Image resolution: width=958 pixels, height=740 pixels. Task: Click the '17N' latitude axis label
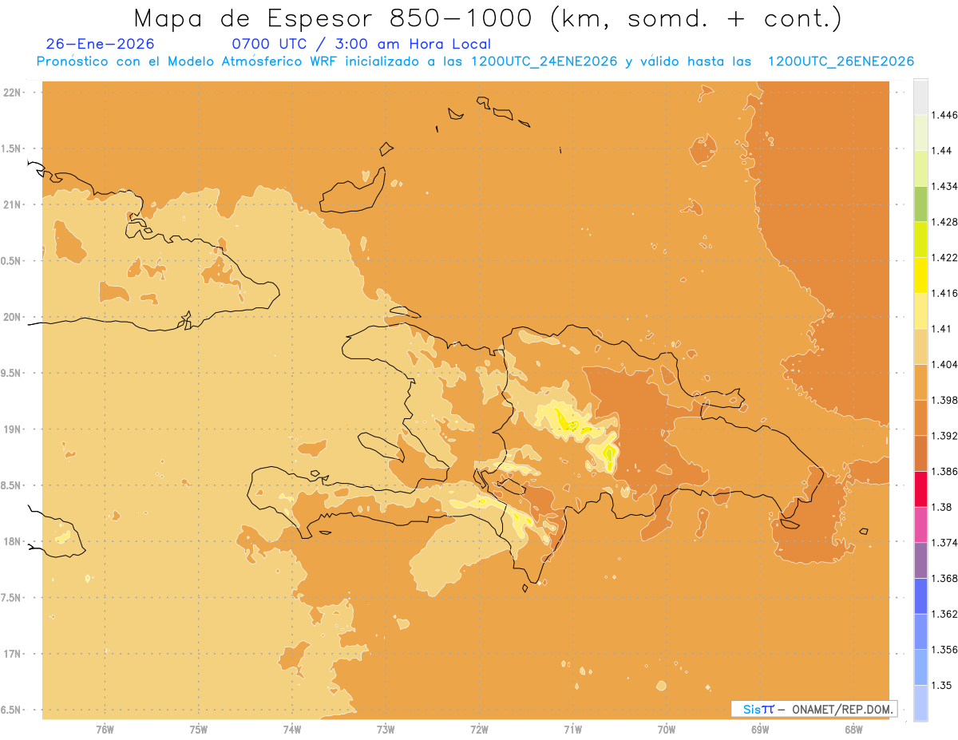pos(11,654)
